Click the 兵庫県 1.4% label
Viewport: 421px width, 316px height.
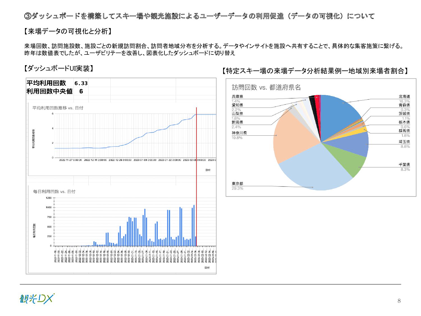click(x=237, y=99)
